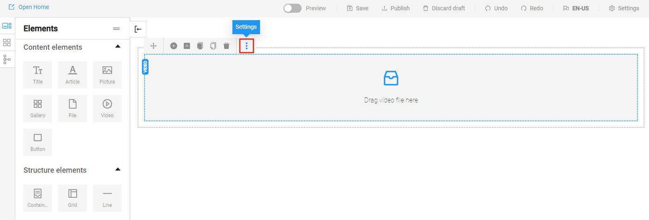The image size is (649, 220).
Task: Toggle the Preview switch on
Action: point(292,8)
